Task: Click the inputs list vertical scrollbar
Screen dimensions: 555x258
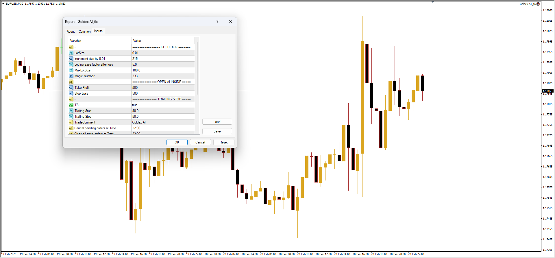Action: tap(197, 69)
